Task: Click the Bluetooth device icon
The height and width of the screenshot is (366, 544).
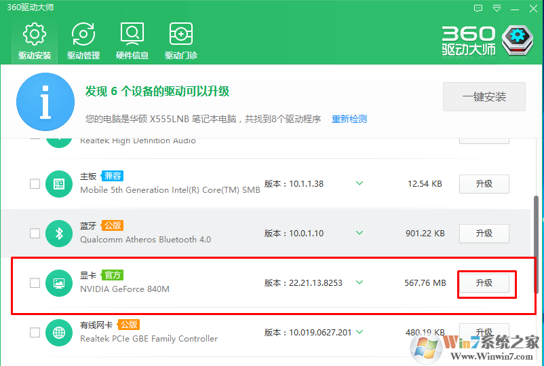Action: point(59,234)
